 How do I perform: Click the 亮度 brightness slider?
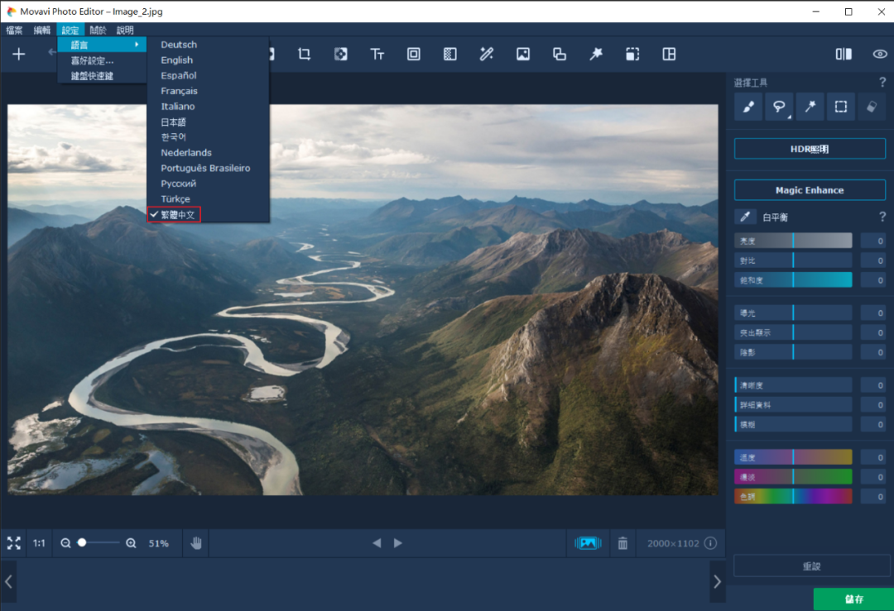click(x=793, y=241)
